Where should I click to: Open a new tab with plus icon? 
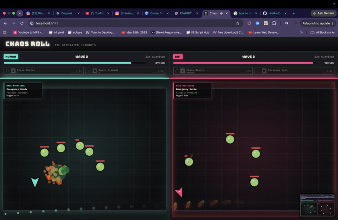coord(294,13)
